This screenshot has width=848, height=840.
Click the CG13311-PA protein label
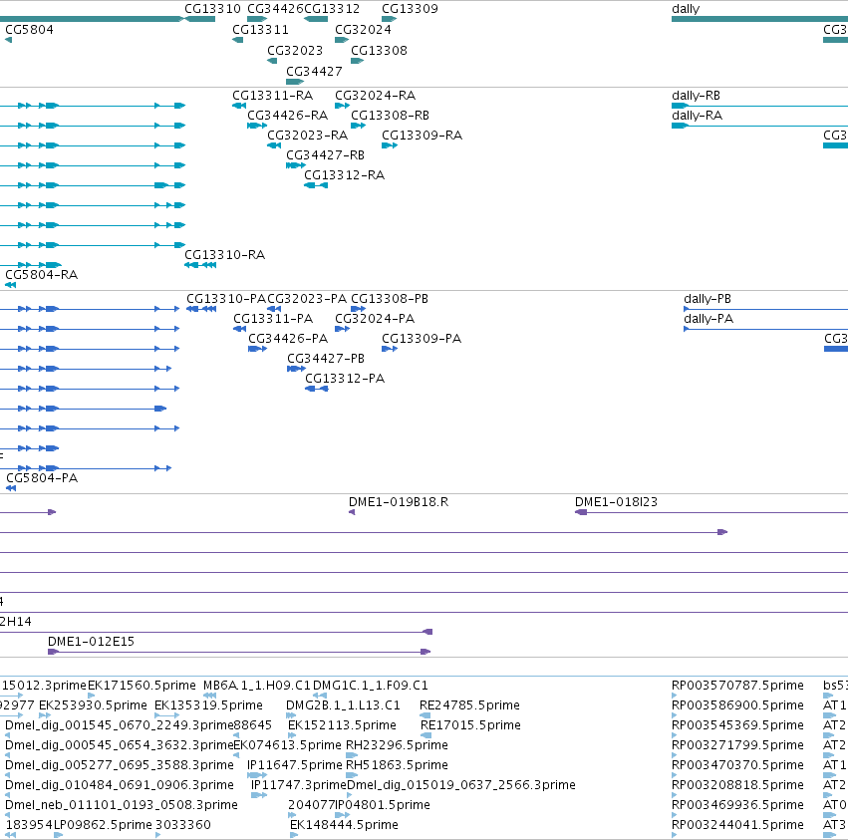click(273, 319)
